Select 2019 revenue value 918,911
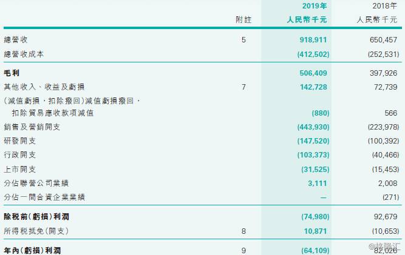 [x=313, y=39]
